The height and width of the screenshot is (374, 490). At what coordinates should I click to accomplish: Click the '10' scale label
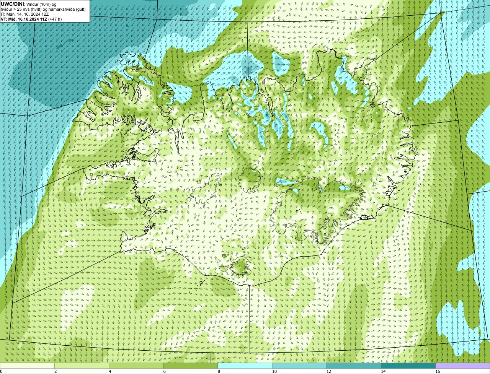274,371
